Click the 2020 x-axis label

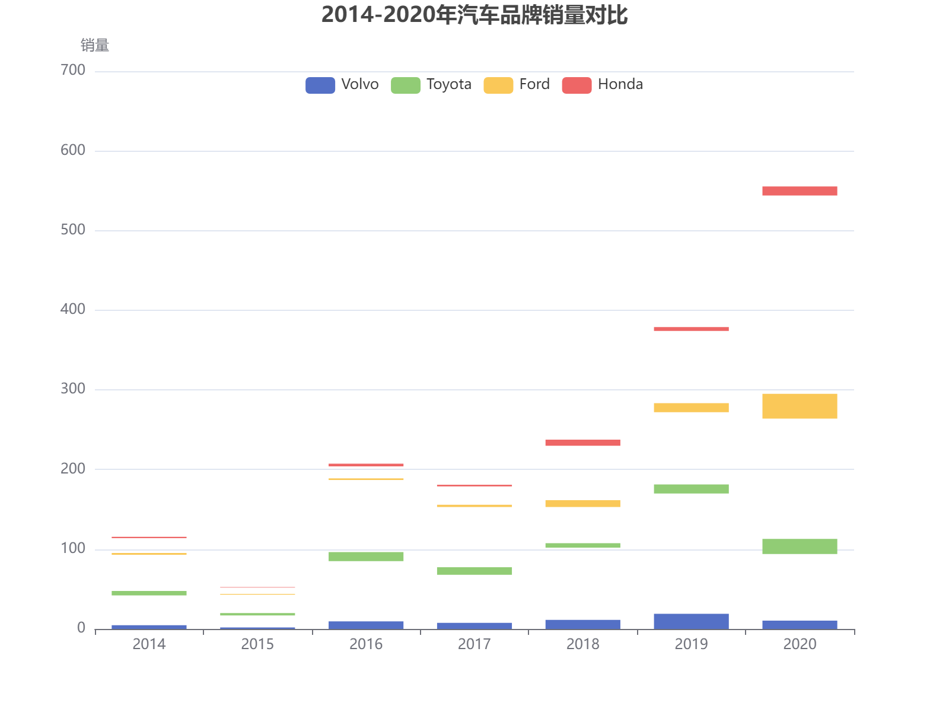pyautogui.click(x=800, y=644)
